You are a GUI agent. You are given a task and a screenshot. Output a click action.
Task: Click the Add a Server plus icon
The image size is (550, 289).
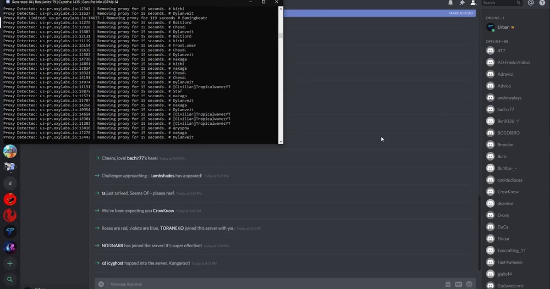10,263
